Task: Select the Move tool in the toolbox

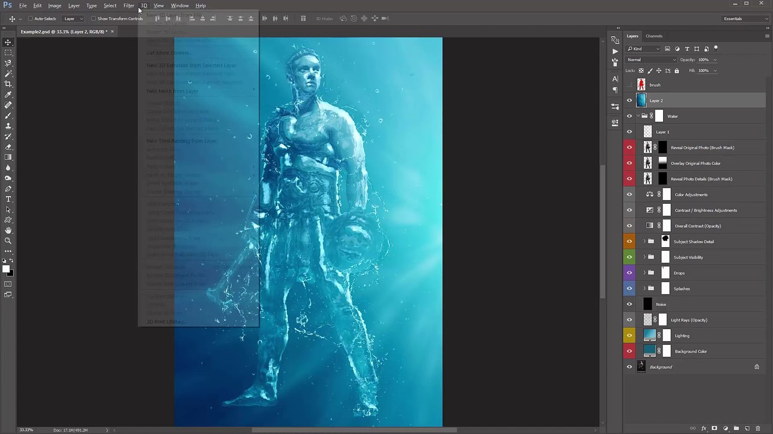Action: point(8,42)
